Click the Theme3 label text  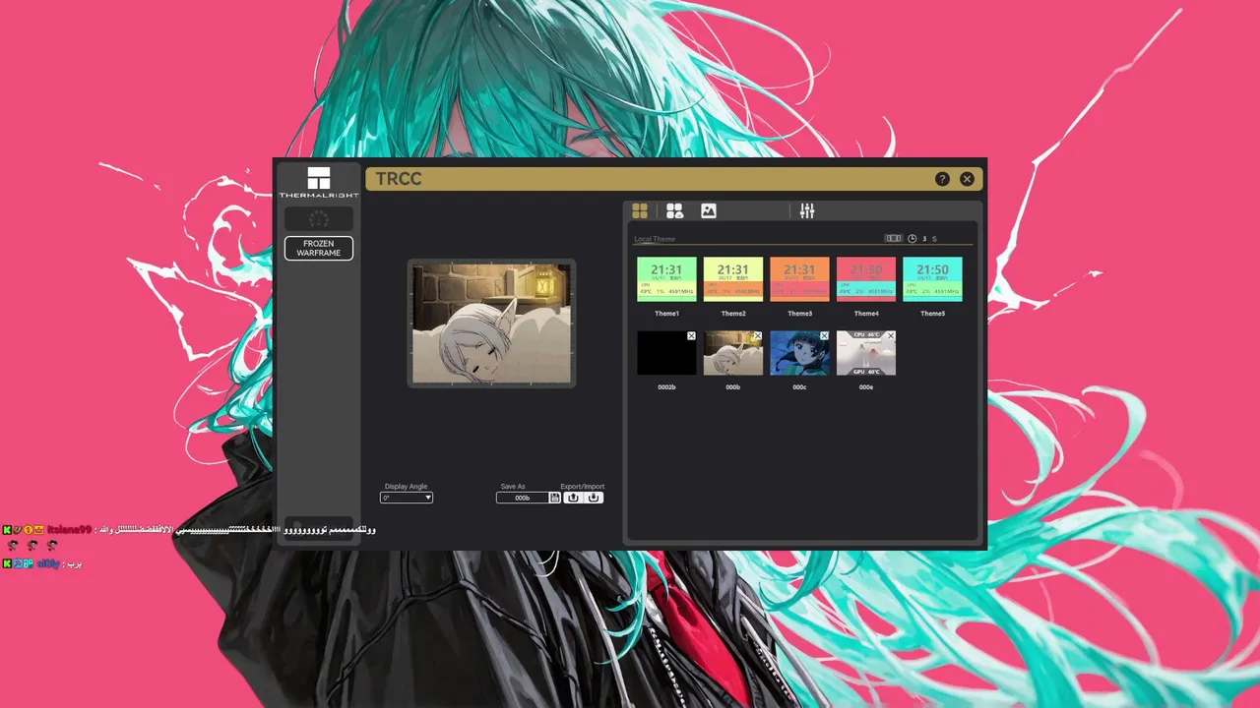(x=799, y=314)
